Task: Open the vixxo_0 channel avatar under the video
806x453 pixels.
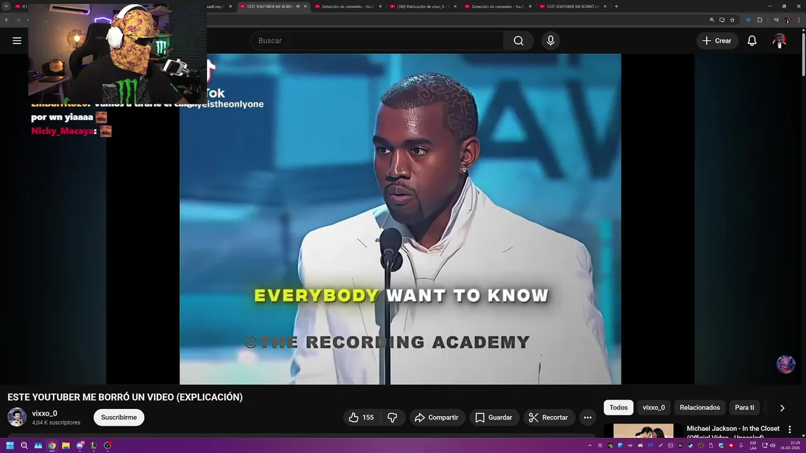Action: (17, 417)
